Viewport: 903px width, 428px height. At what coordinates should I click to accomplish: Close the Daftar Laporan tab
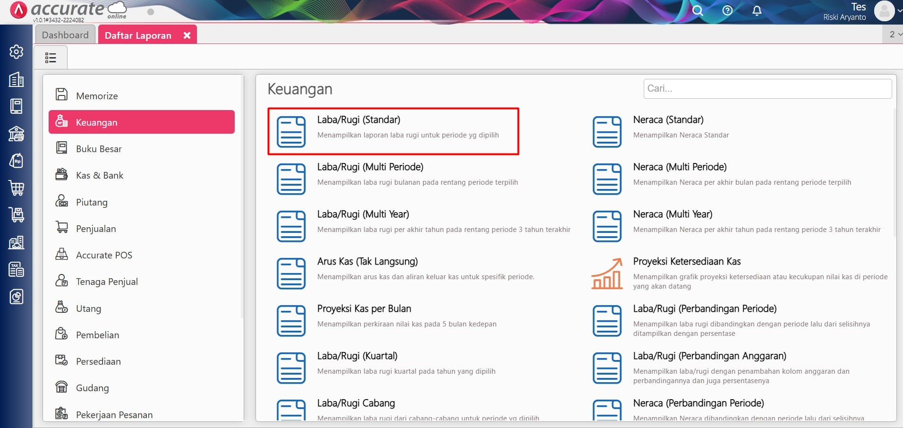pos(187,35)
